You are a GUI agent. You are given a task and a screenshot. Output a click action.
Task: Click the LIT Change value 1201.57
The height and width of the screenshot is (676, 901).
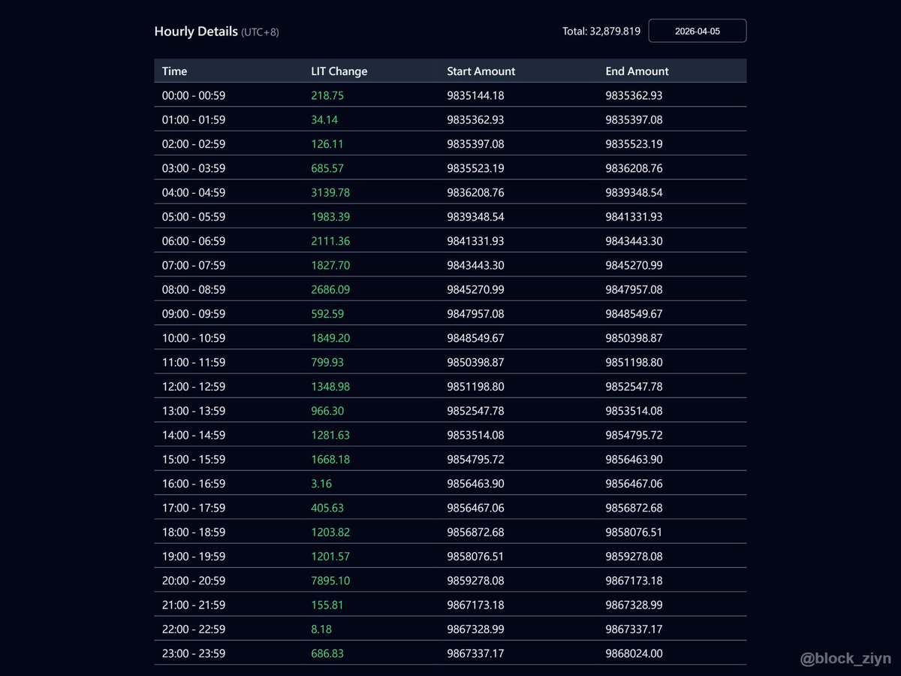click(330, 557)
